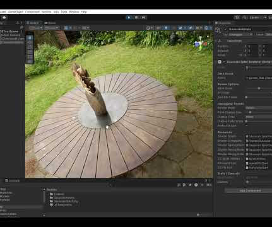Click the Add Component button
This screenshot has height=227, width=272.
(x=250, y=190)
